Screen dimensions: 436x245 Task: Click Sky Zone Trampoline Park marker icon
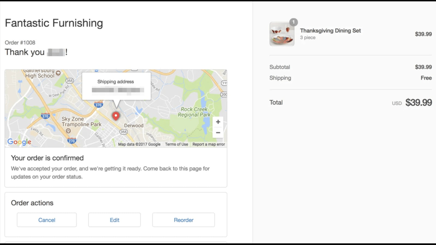click(68, 131)
